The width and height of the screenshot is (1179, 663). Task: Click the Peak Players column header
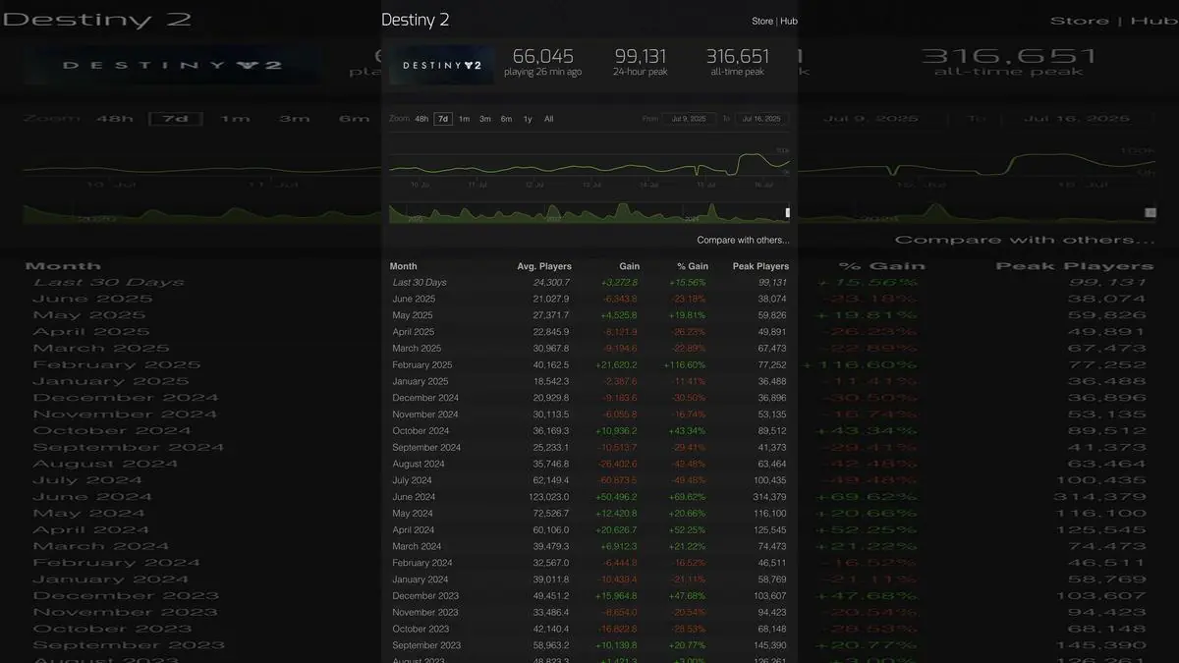point(759,266)
